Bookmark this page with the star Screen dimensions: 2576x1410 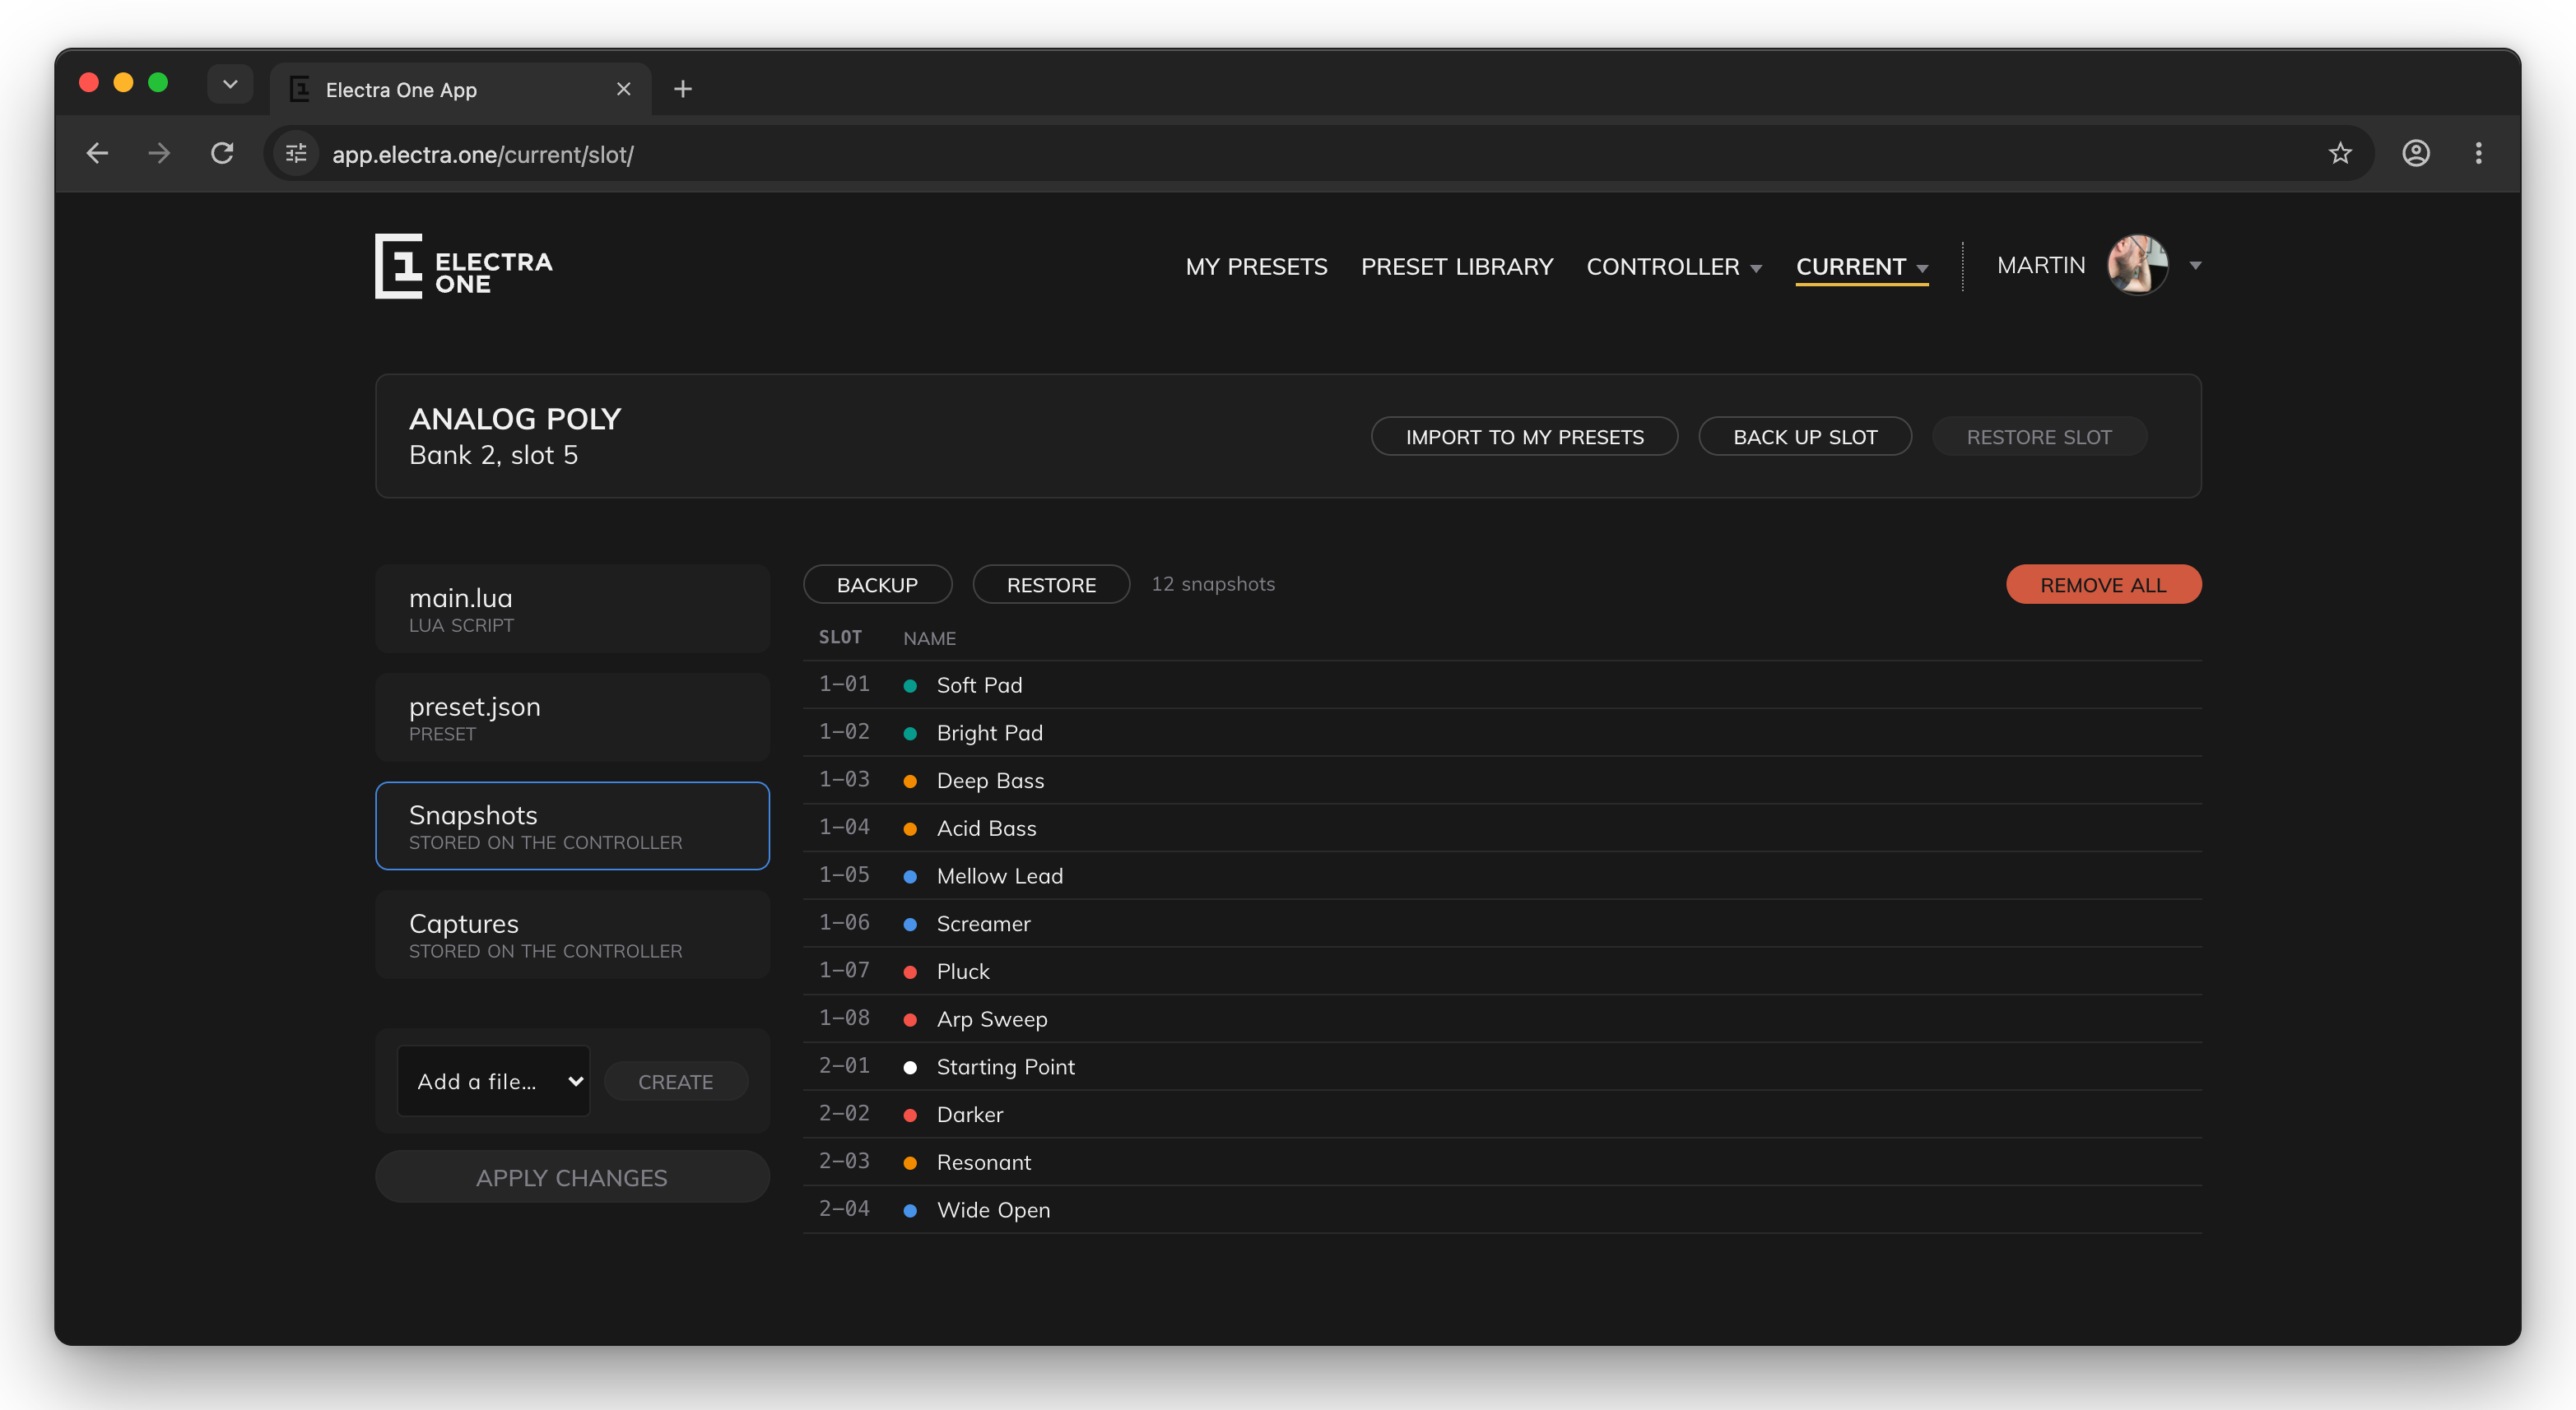click(x=2340, y=154)
